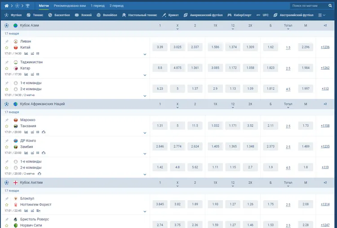Add Ливан – Китай to favorites
This screenshot has height=228, width=337.
tap(7, 48)
